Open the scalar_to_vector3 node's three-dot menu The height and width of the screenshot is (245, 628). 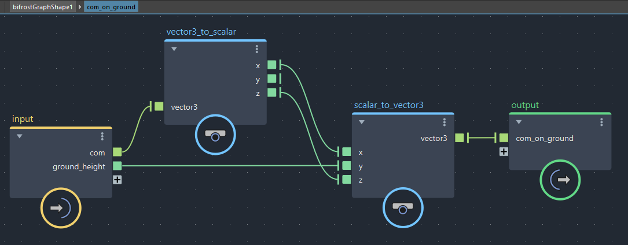[x=445, y=122]
